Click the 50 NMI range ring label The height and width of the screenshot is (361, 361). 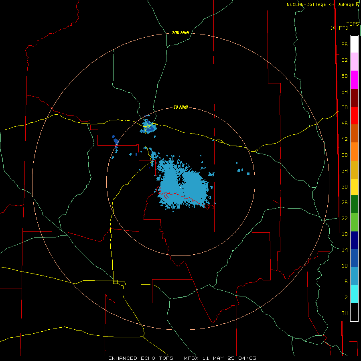pos(180,107)
